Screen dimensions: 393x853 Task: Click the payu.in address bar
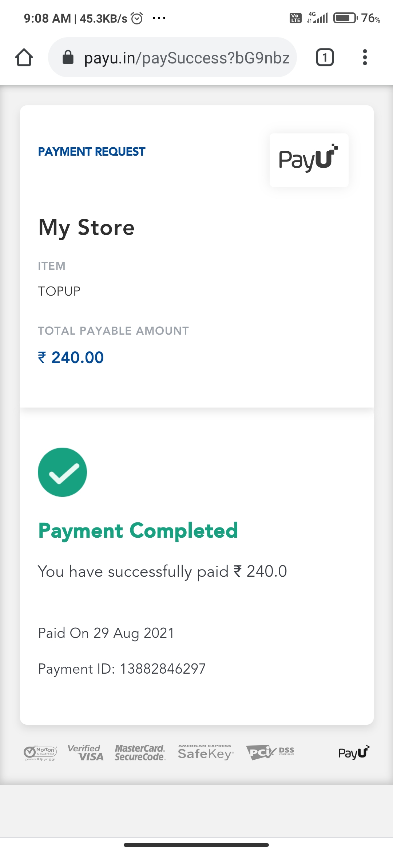(x=186, y=58)
